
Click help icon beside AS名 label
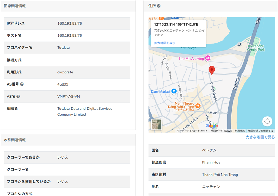click(x=18, y=97)
